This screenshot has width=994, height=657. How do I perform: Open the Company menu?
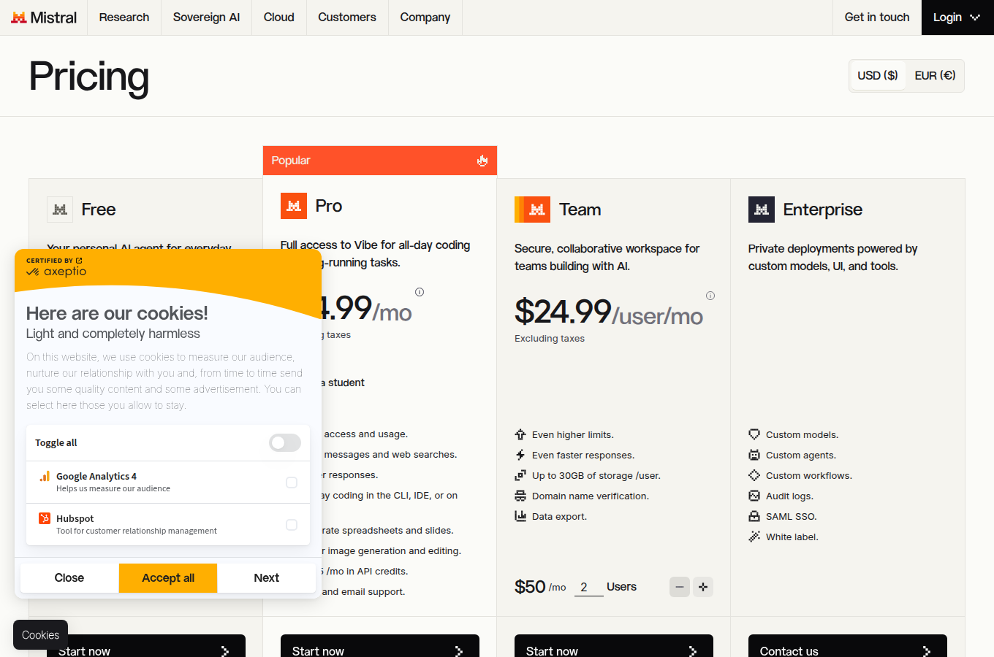(425, 18)
